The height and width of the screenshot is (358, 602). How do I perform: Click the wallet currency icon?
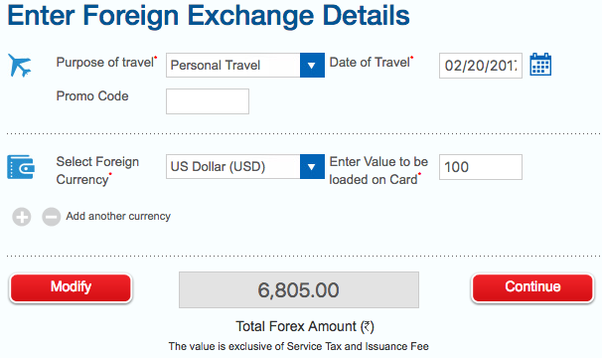coord(21,167)
